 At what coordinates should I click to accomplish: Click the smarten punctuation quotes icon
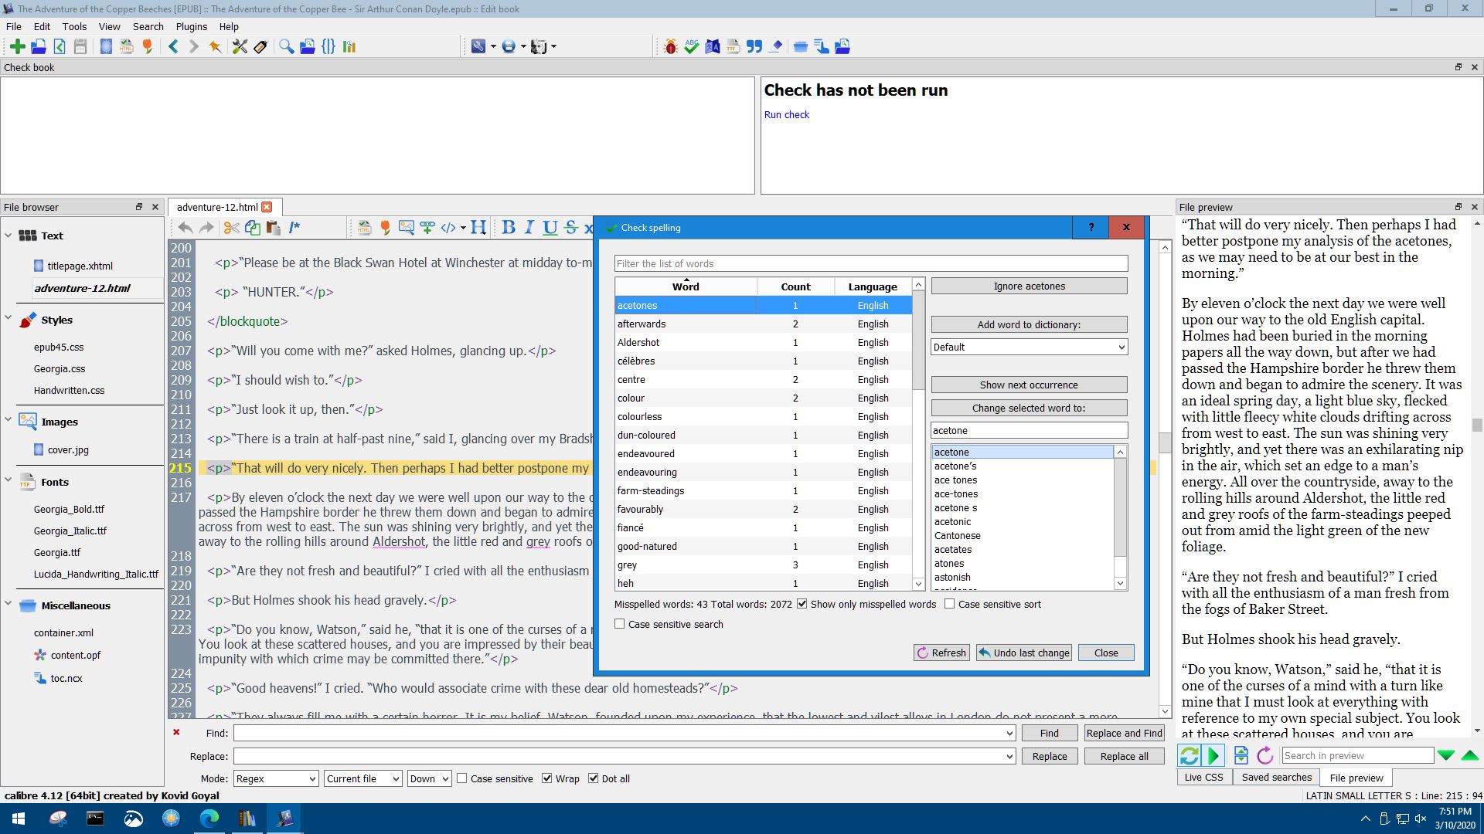[x=754, y=46]
